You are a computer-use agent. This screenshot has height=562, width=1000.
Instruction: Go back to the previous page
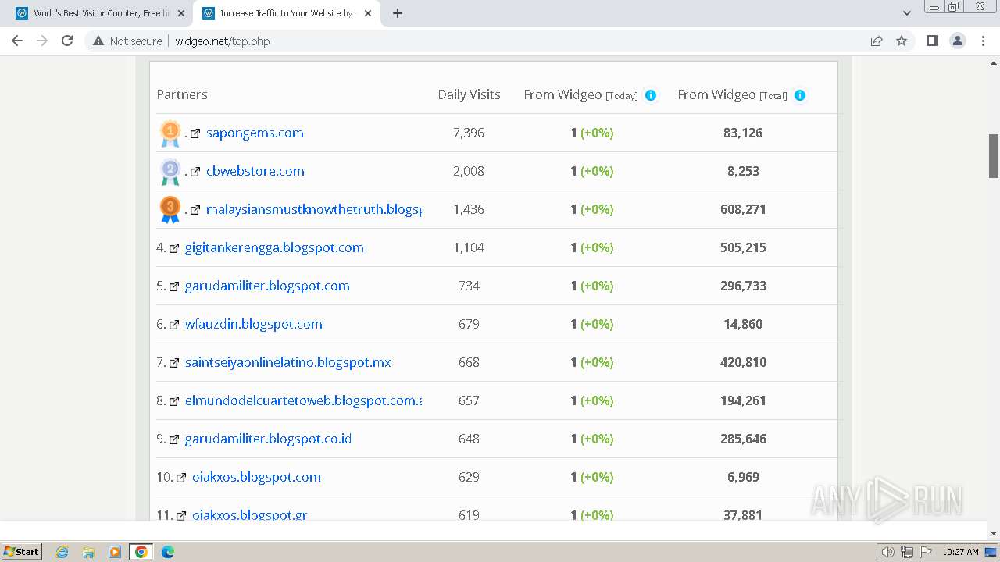point(17,41)
